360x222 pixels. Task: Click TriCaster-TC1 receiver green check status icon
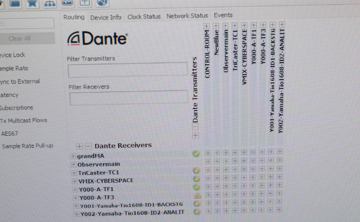[196, 171]
